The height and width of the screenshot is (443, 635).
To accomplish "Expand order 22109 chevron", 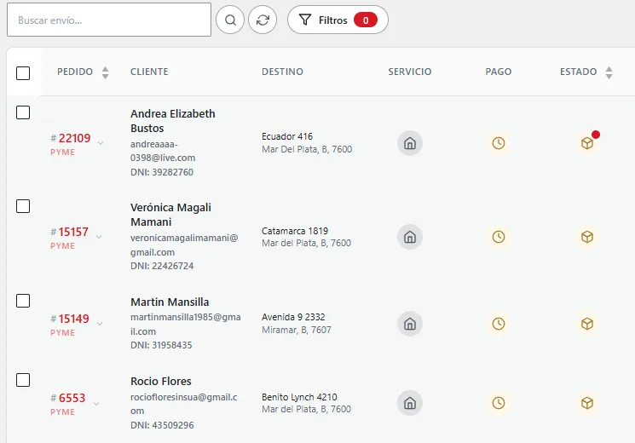I will pos(101,143).
